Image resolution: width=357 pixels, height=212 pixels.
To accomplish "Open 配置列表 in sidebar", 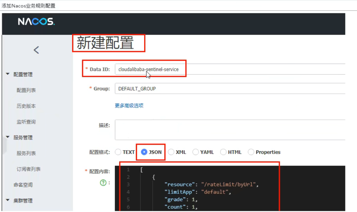I will pos(26,90).
